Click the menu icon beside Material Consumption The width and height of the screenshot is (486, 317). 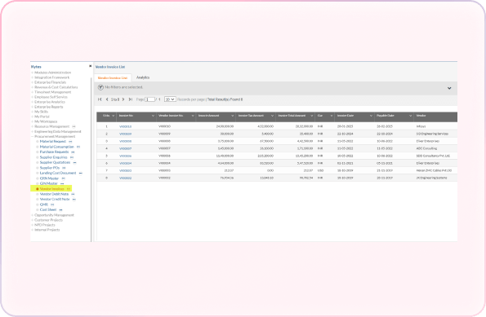tap(78, 147)
